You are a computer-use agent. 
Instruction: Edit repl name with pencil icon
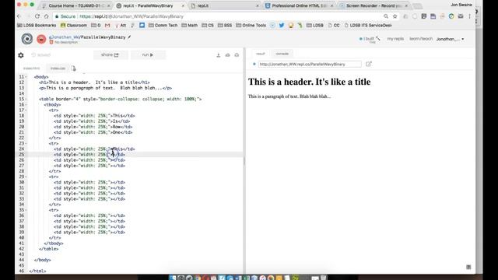pyautogui.click(x=129, y=37)
